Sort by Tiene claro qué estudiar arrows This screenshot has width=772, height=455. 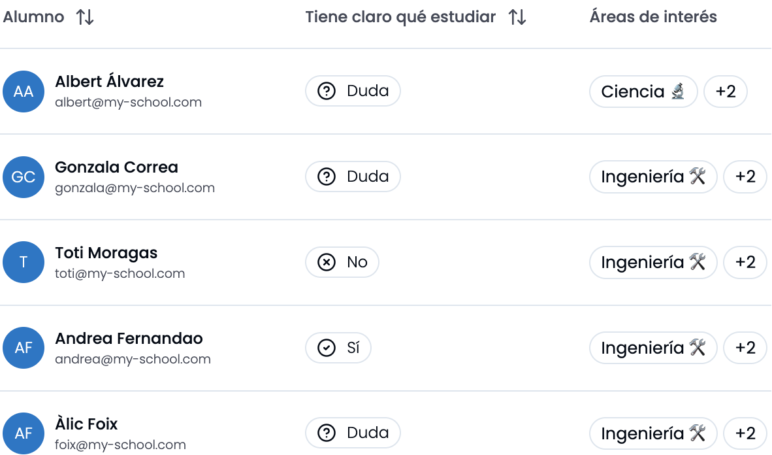pyautogui.click(x=517, y=17)
